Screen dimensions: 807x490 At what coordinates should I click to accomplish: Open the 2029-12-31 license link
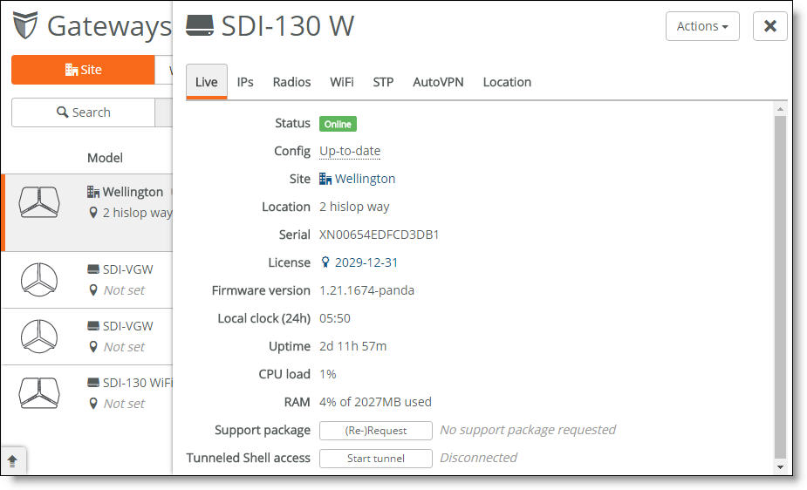[366, 262]
